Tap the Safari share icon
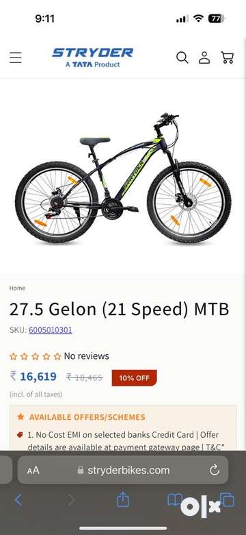Image resolution: width=246 pixels, height=535 pixels. click(x=123, y=500)
